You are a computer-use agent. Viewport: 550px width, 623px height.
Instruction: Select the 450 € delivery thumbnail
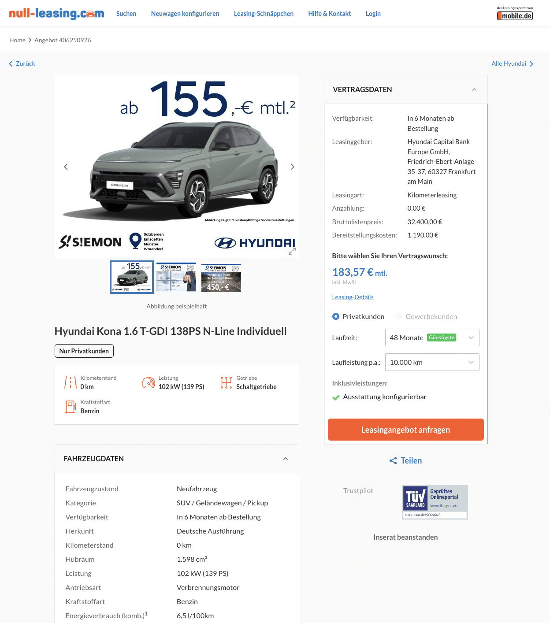[x=221, y=278]
